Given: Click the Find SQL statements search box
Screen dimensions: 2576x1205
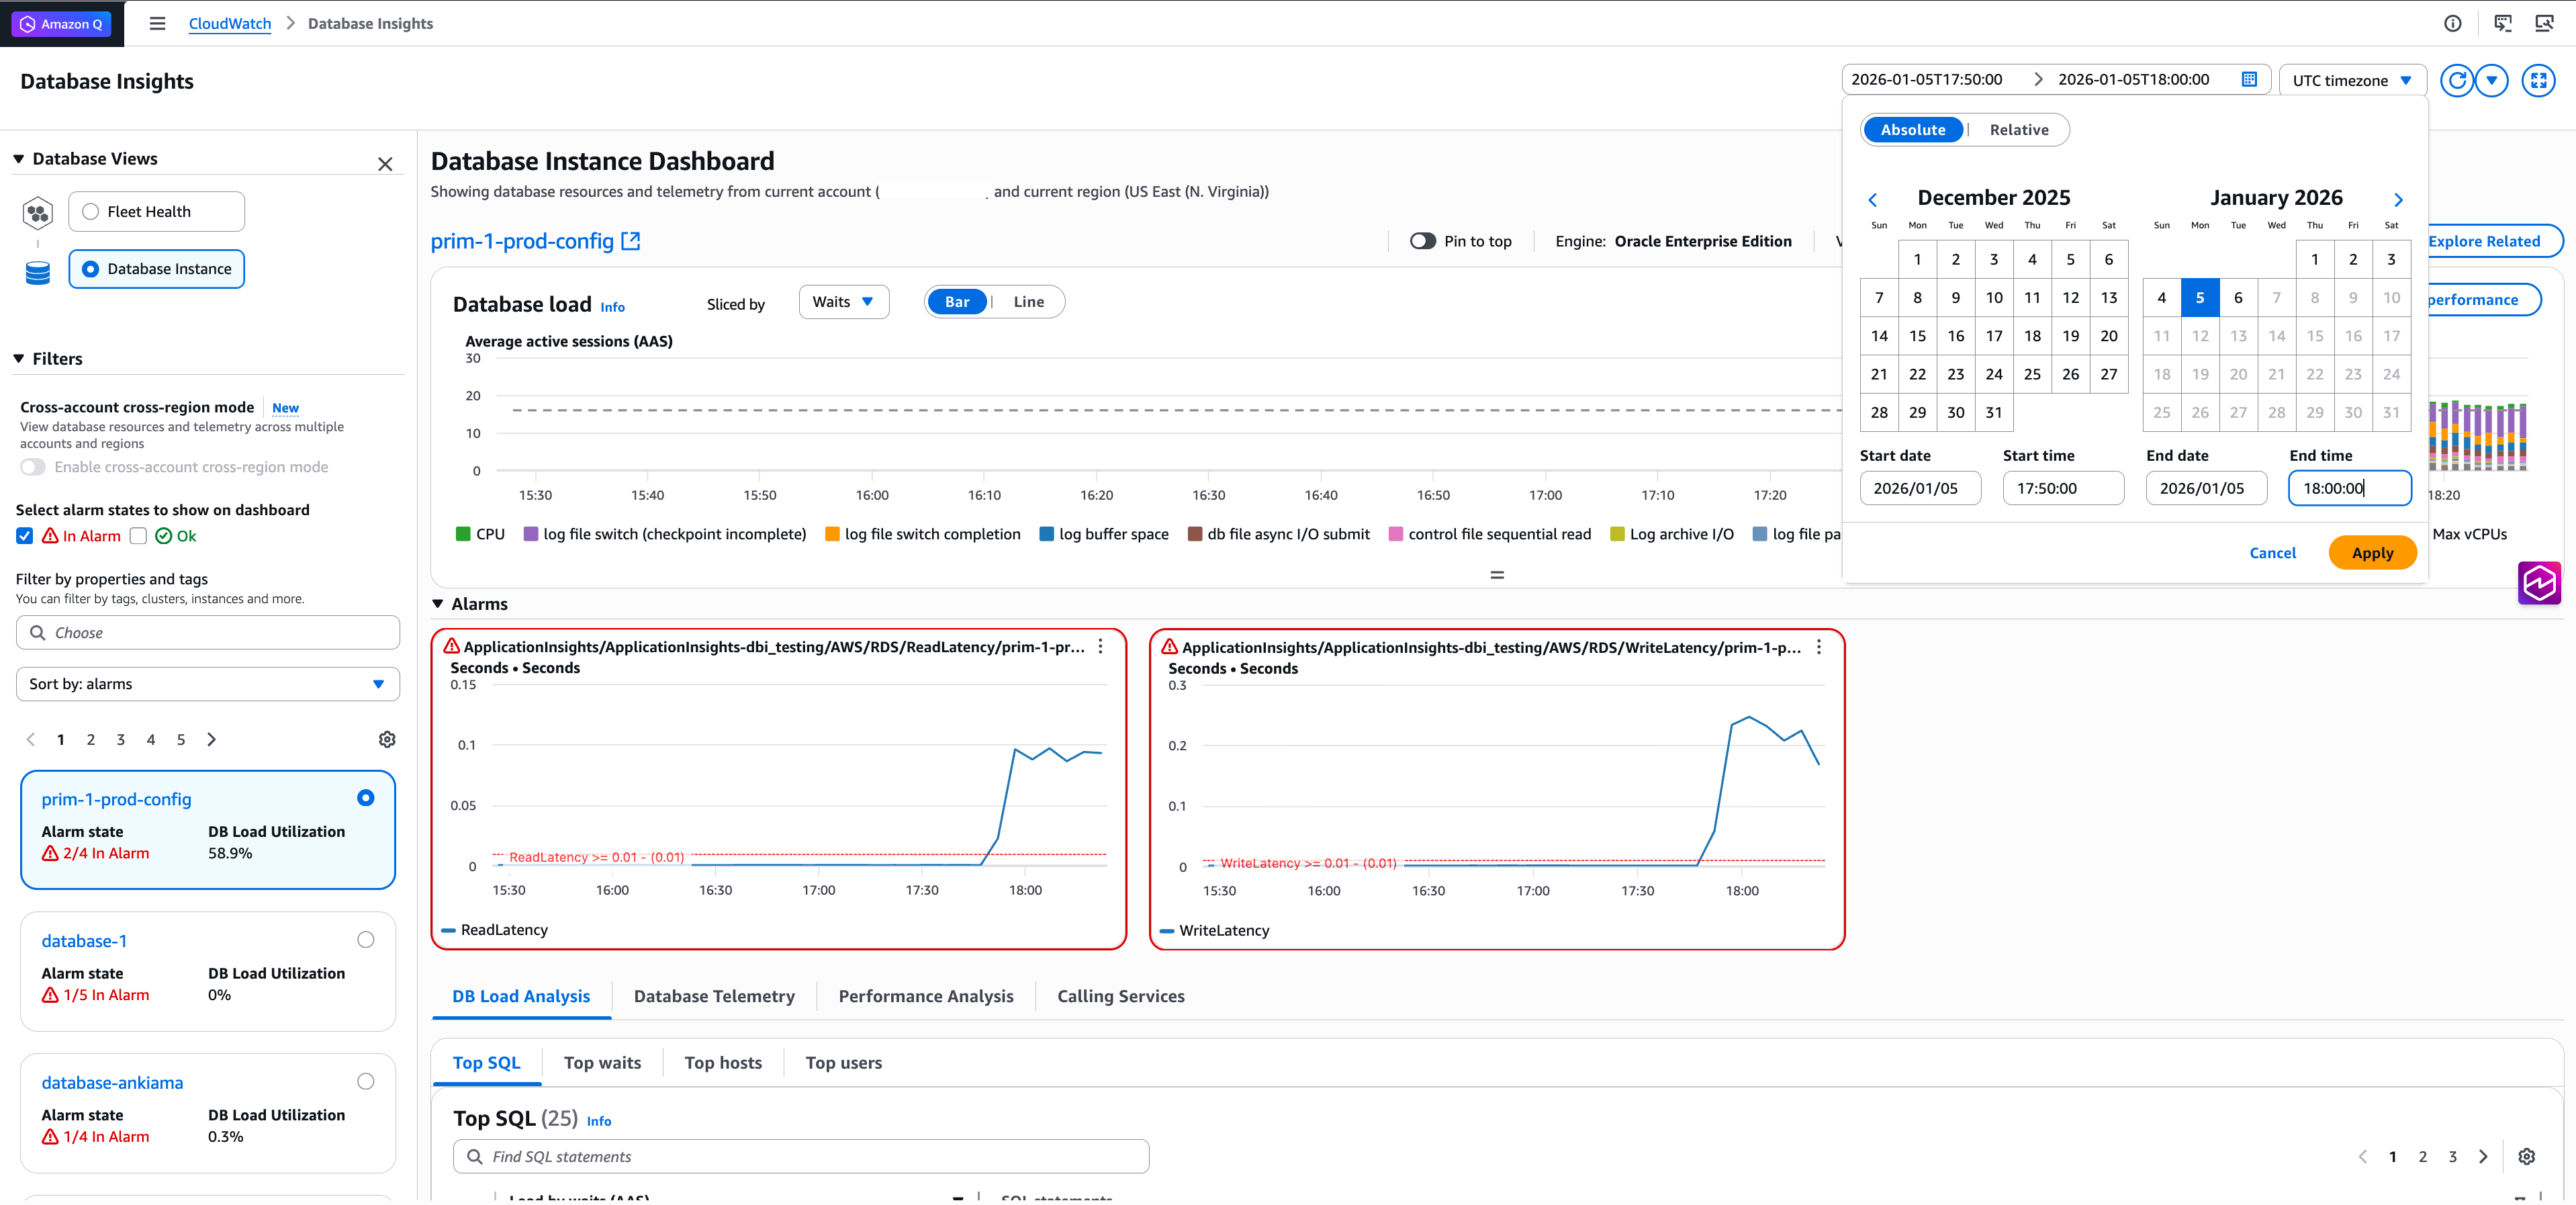Looking at the screenshot, I should (x=801, y=1156).
